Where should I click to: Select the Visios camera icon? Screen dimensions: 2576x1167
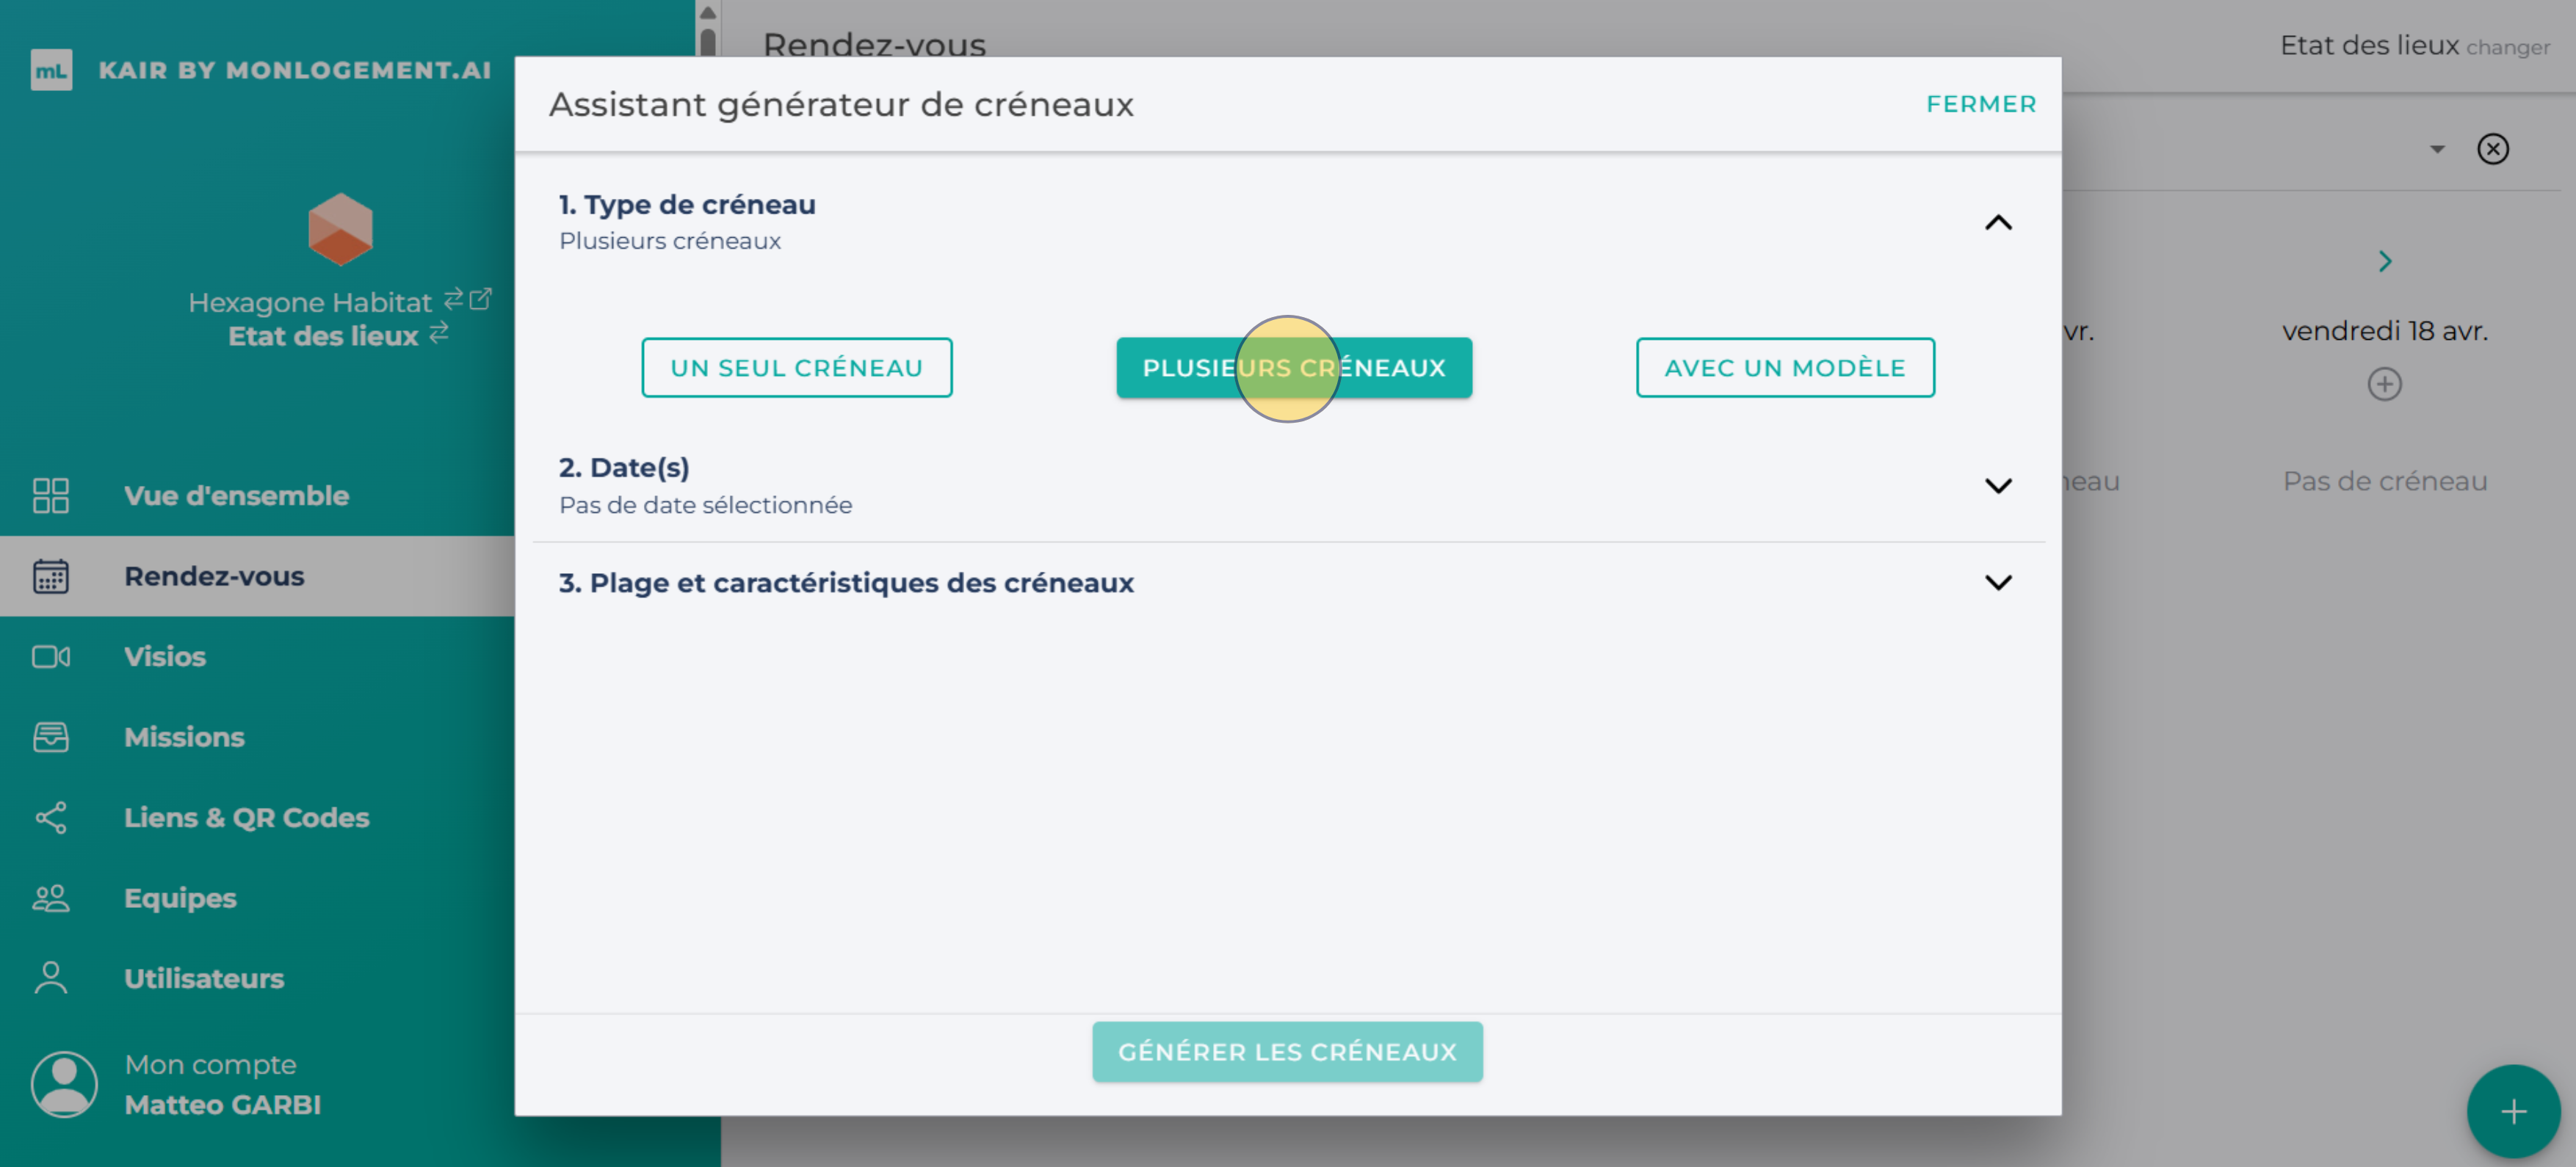[51, 656]
